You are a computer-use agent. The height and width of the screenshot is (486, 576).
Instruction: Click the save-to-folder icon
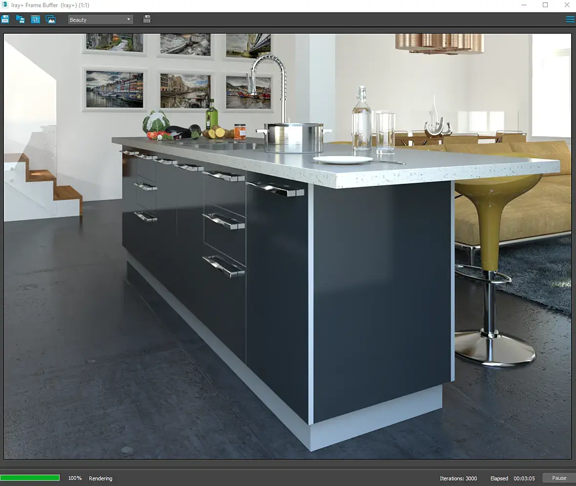(x=20, y=20)
